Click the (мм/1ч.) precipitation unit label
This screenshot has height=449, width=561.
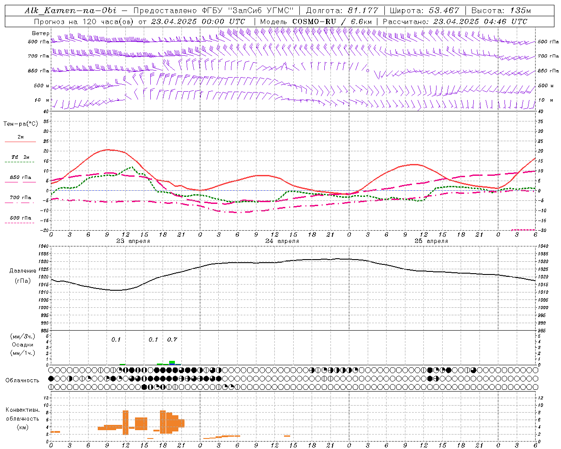coord(23,353)
